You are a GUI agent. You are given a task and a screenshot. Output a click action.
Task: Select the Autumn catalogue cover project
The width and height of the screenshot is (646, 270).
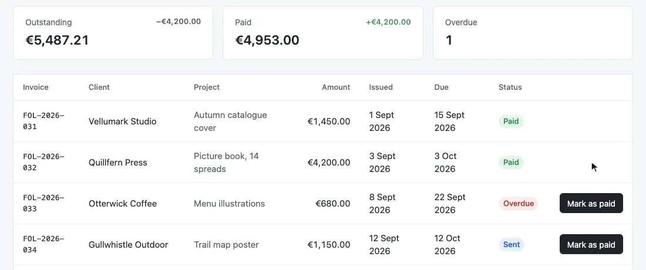(x=230, y=122)
